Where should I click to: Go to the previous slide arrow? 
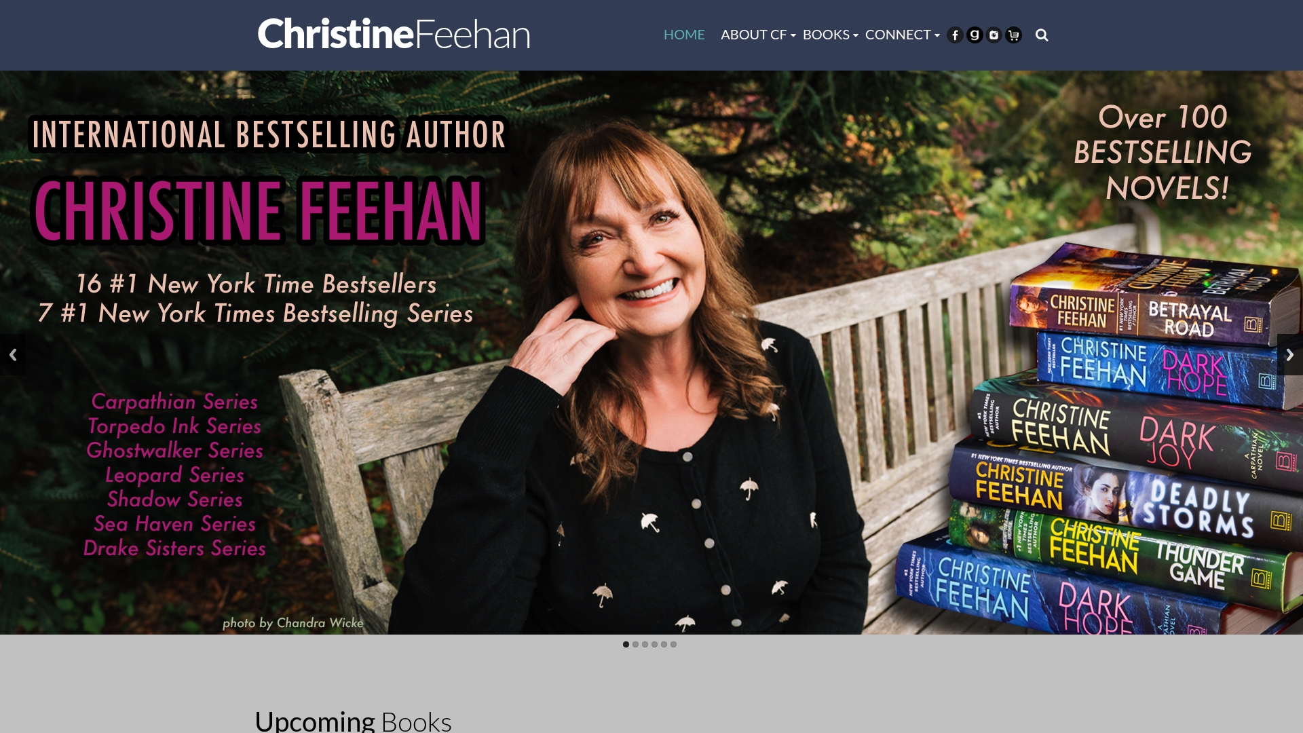13,355
